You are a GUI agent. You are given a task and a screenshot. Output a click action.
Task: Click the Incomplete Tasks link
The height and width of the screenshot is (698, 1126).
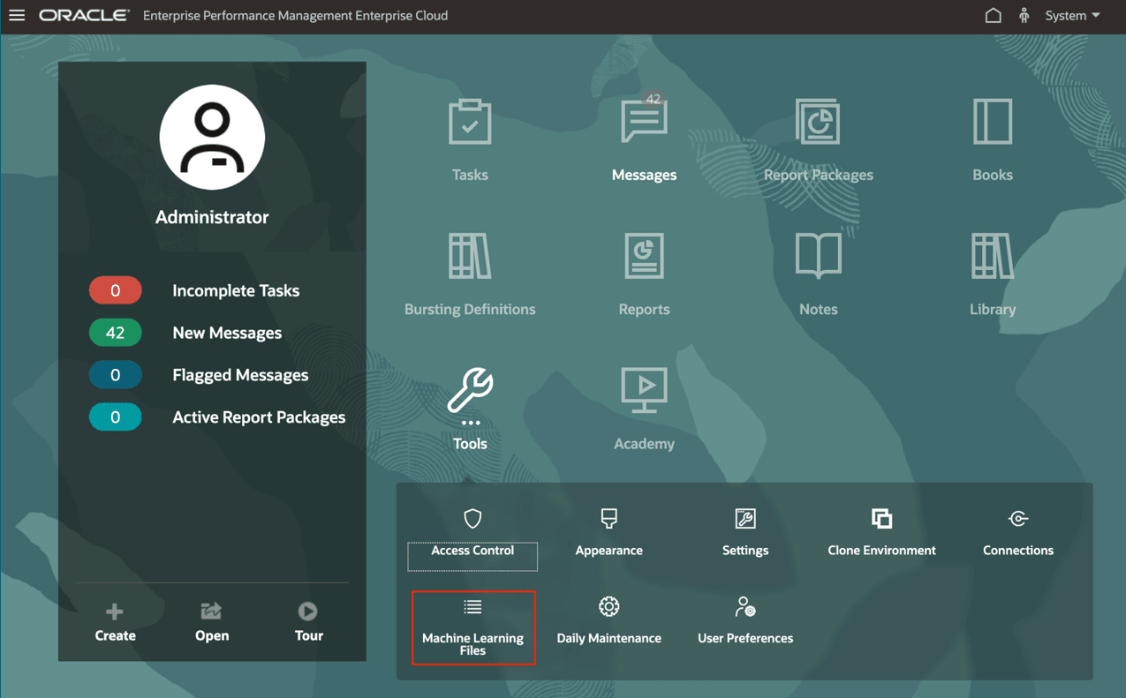236,290
